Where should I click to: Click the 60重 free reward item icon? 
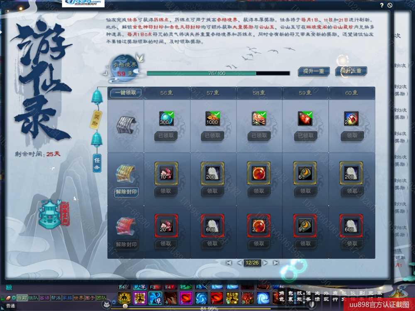tap(352, 119)
